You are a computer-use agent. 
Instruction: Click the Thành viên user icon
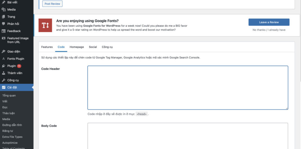pyautogui.click(x=4, y=73)
